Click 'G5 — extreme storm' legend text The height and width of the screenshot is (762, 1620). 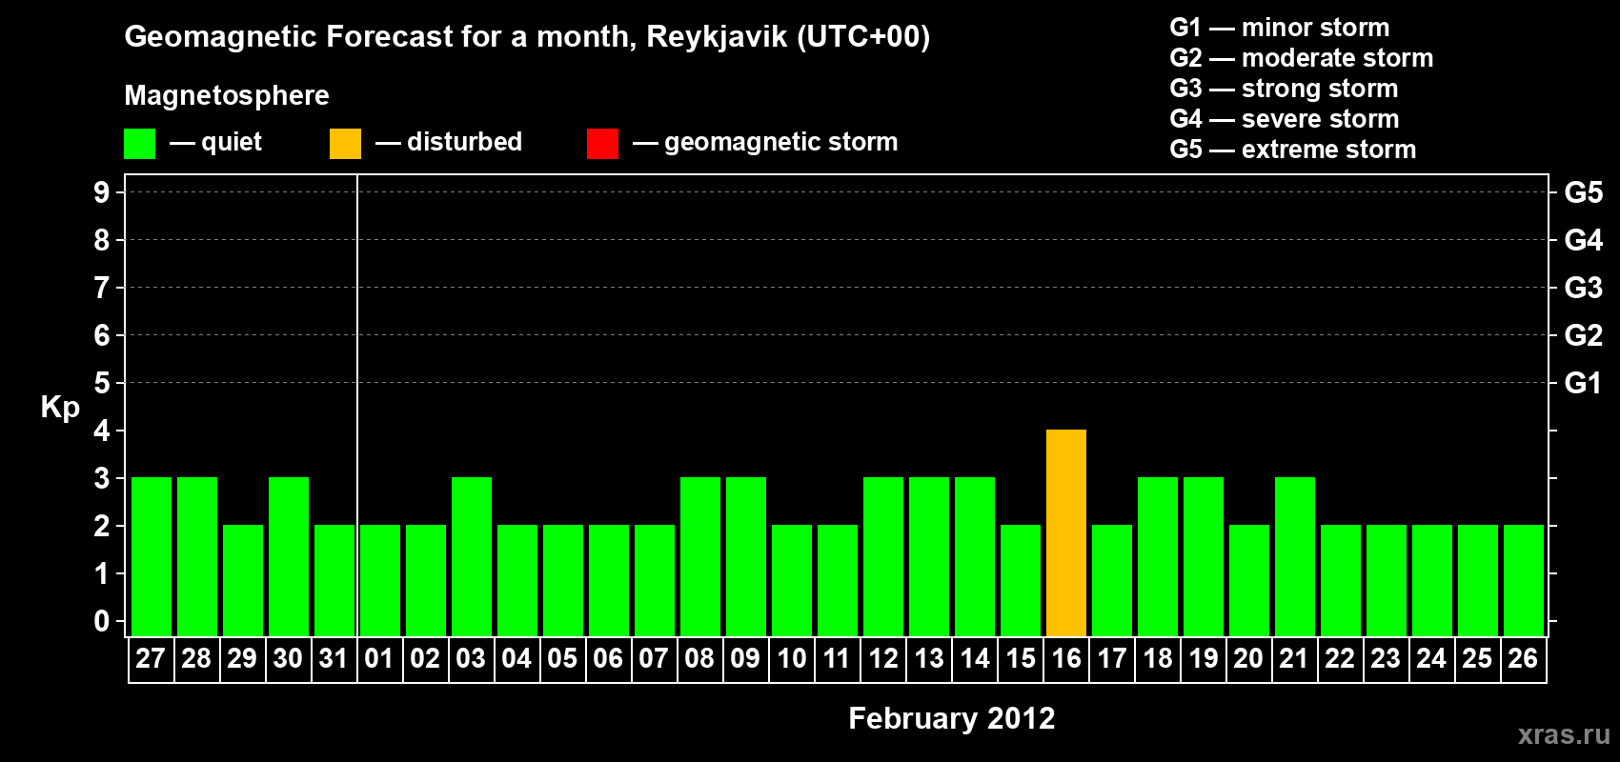tap(1293, 150)
